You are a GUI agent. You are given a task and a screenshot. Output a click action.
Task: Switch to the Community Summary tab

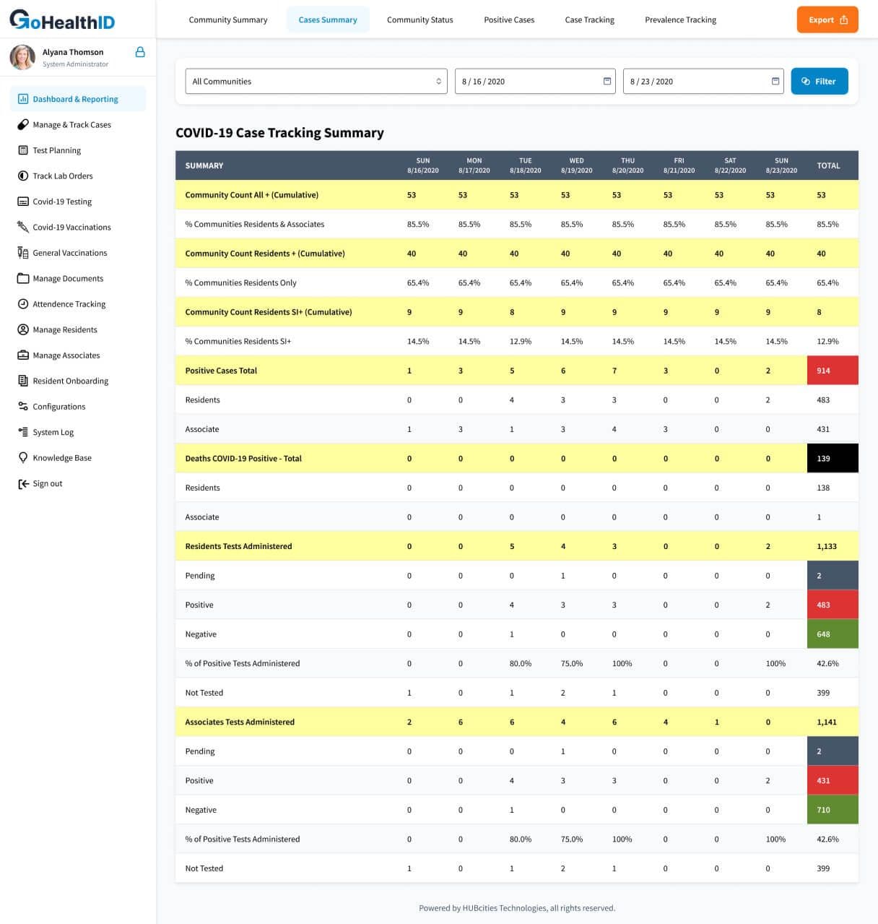(x=228, y=20)
